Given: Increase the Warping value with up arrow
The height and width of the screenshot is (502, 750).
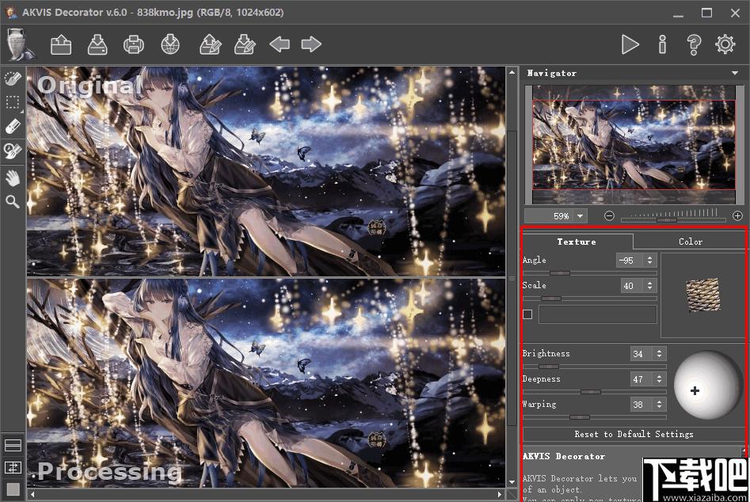Looking at the screenshot, I should (659, 401).
